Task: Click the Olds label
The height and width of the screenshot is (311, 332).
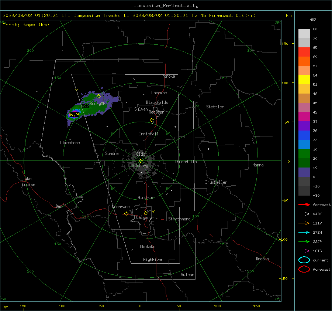Action: coord(141,154)
